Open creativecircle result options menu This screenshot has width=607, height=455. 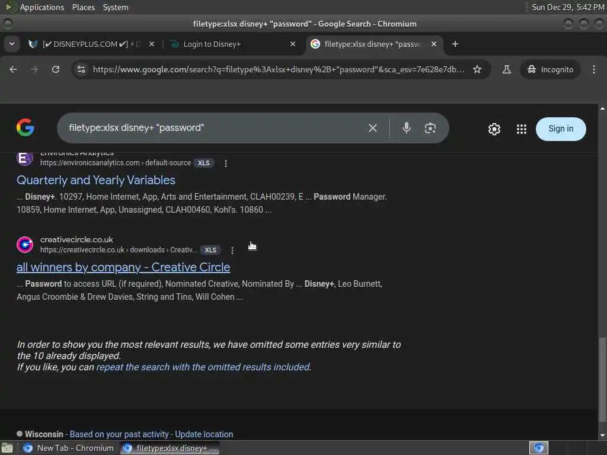point(232,251)
